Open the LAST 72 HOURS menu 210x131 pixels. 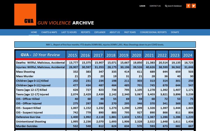(x=69, y=32)
